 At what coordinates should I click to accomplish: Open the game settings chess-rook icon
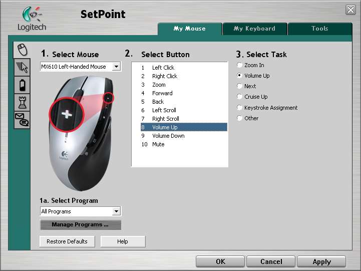[23, 103]
